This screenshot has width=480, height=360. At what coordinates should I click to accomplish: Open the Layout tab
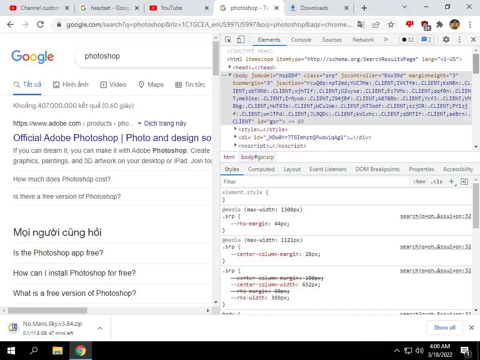pos(292,169)
